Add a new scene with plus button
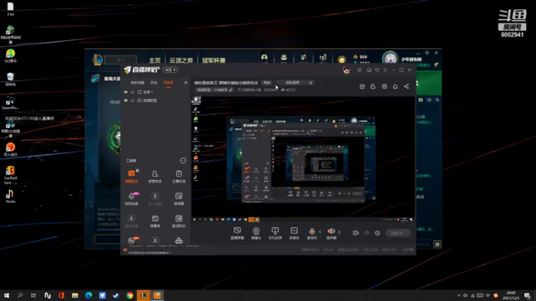 click(186, 82)
